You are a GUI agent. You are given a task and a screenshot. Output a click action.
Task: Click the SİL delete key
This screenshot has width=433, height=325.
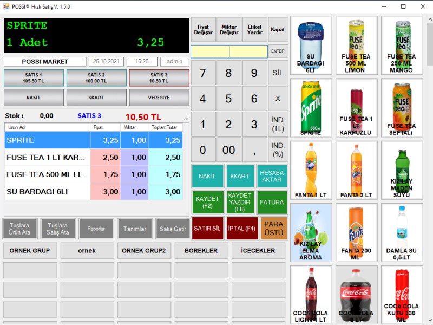tap(278, 73)
